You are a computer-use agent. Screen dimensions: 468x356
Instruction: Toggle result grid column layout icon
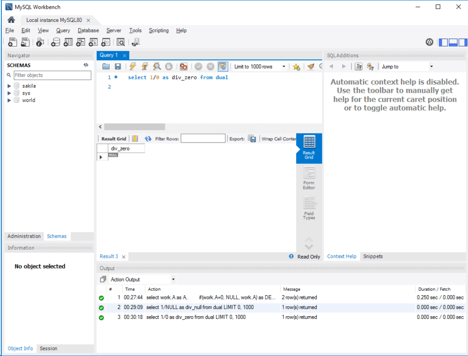[135, 139]
